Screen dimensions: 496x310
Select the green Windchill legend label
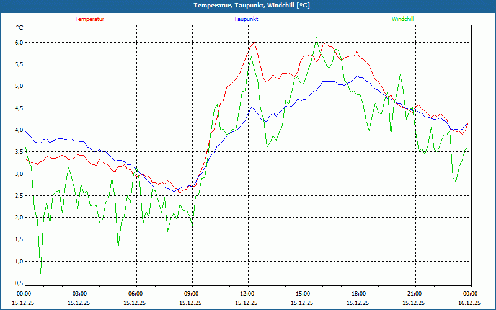402,19
